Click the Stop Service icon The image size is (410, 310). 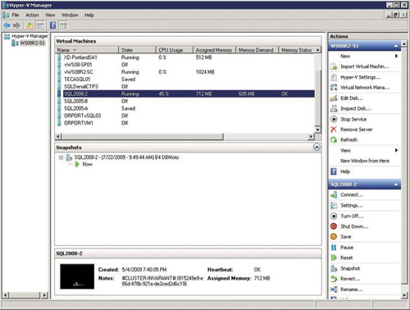pyautogui.click(x=334, y=119)
